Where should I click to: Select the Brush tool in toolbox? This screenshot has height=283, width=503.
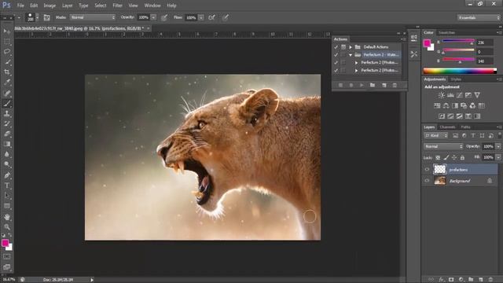click(7, 103)
